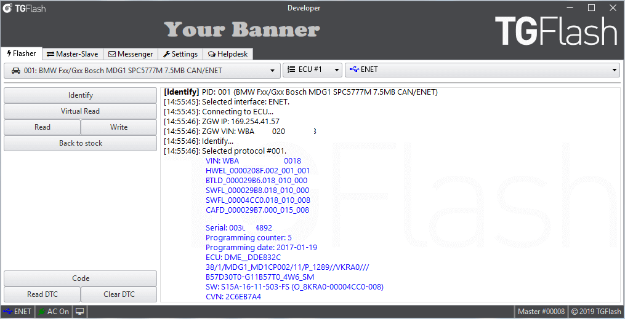Click the USB icon beside ENET dropdown
Viewport: 625px width, 319px height.
354,69
